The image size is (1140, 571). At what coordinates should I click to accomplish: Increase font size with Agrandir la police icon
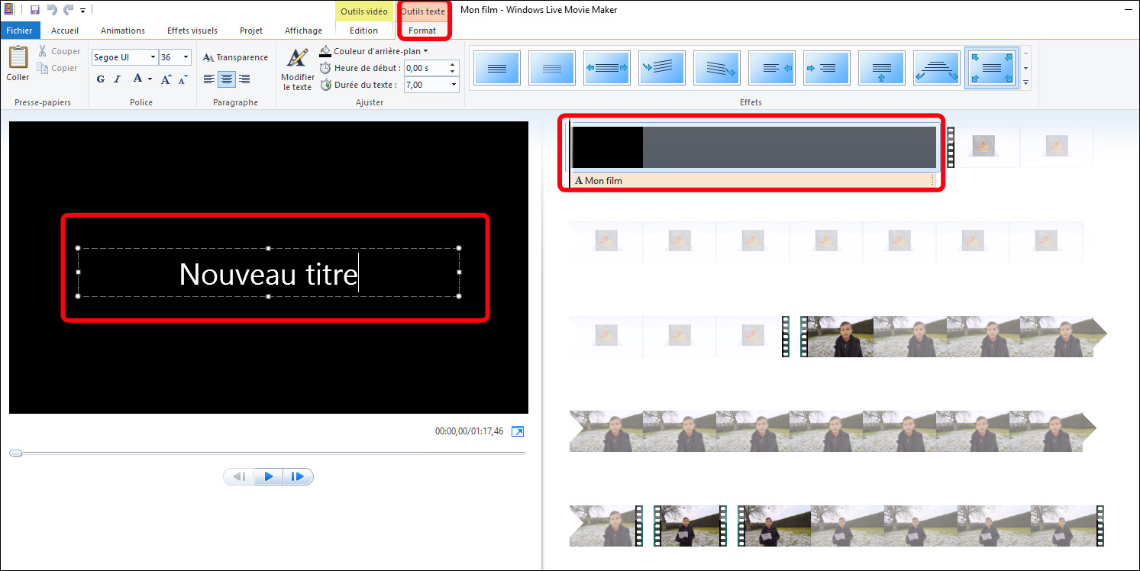point(165,79)
